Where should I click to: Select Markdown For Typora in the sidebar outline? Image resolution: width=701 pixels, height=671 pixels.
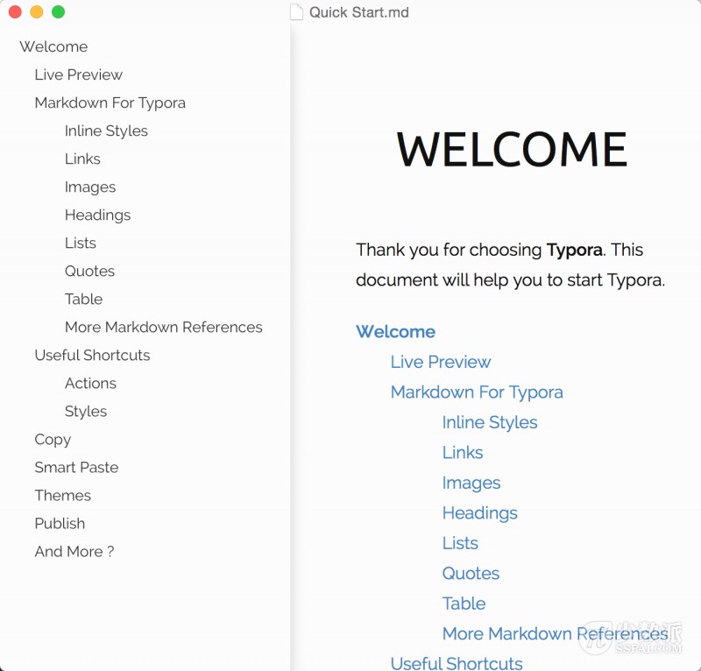point(110,102)
